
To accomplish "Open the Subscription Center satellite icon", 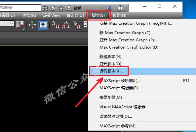I will tap(53, 8).
